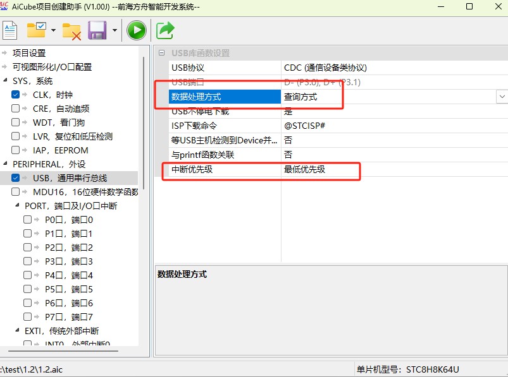Tick the P0口, 端口0 checkbox
The width and height of the screenshot is (508, 377).
pyautogui.click(x=28, y=220)
